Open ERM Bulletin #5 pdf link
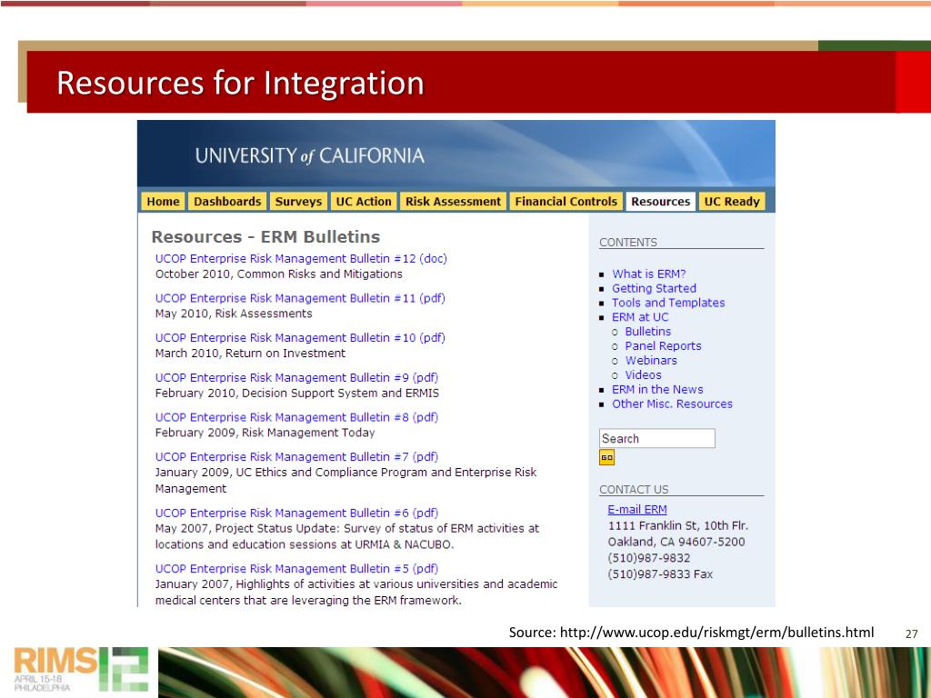931x698 pixels. point(296,569)
